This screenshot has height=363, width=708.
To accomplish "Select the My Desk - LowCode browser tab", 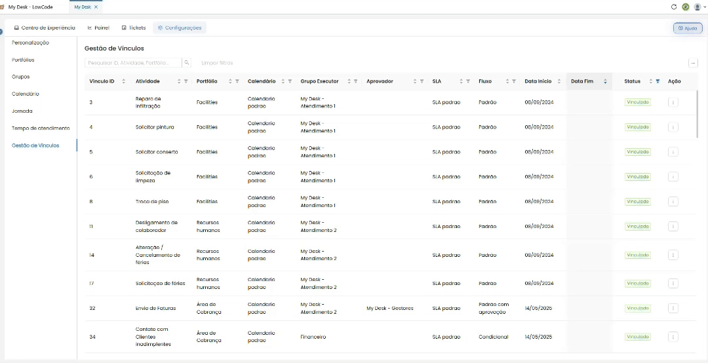I will point(31,7).
